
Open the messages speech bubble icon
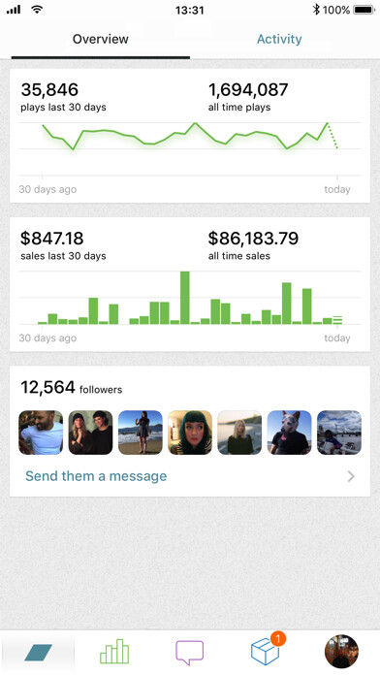[189, 653]
